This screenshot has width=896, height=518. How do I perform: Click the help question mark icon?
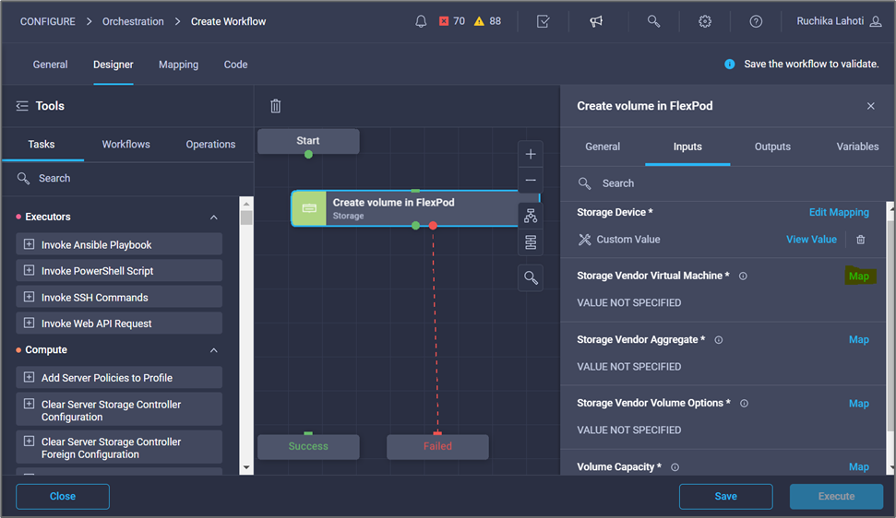[x=756, y=21]
